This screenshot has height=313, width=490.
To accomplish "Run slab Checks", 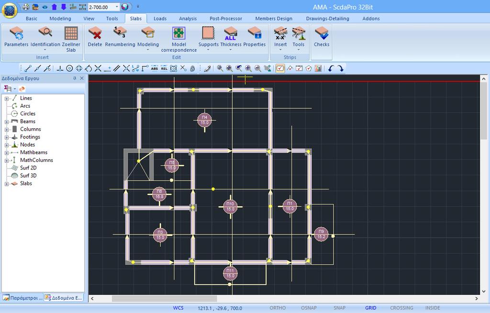I will [x=322, y=37].
